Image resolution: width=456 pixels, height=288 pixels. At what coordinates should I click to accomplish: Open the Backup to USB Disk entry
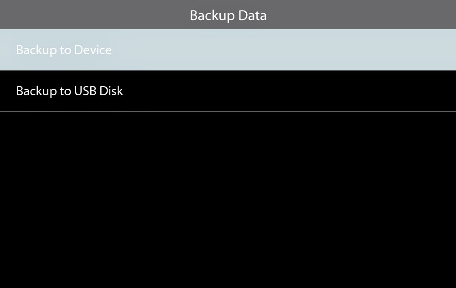[x=228, y=91]
